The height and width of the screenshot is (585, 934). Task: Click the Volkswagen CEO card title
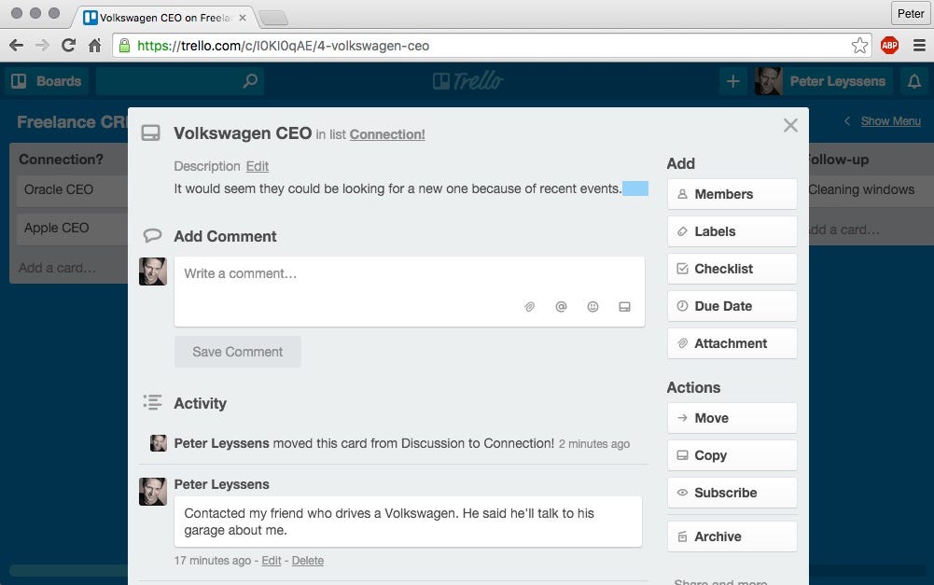tap(243, 132)
